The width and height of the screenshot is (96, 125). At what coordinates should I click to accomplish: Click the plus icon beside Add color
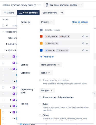point(41,57)
